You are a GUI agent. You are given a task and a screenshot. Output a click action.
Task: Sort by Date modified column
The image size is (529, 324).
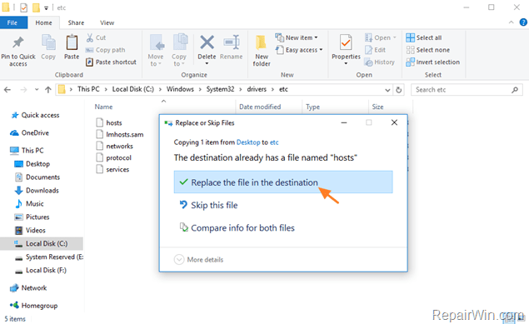[260, 107]
